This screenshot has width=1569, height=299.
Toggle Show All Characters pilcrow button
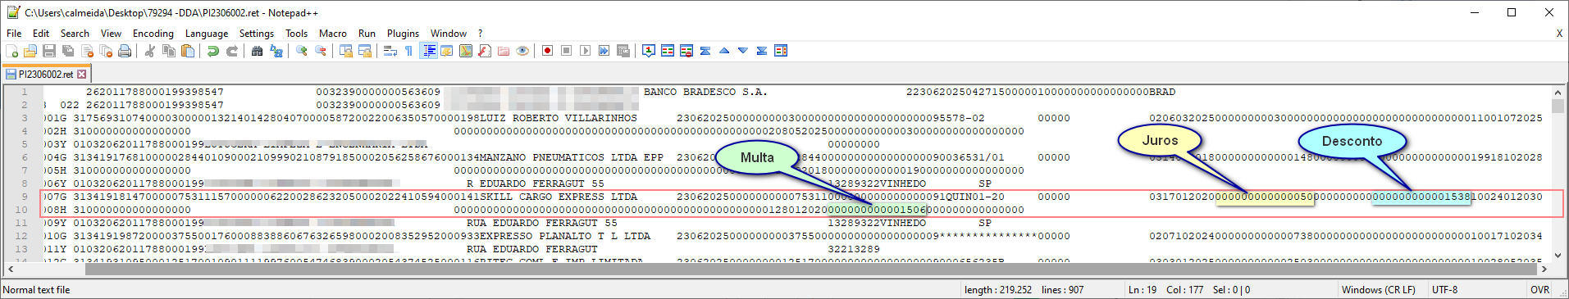[408, 51]
